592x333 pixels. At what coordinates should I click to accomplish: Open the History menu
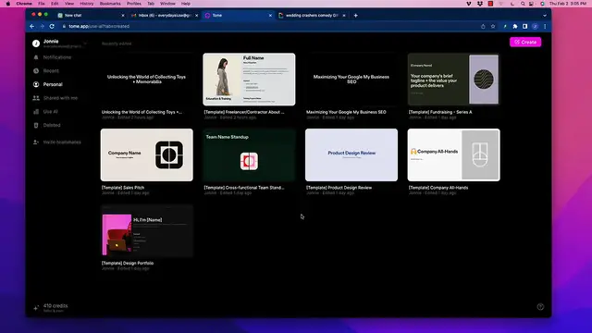pyautogui.click(x=86, y=4)
